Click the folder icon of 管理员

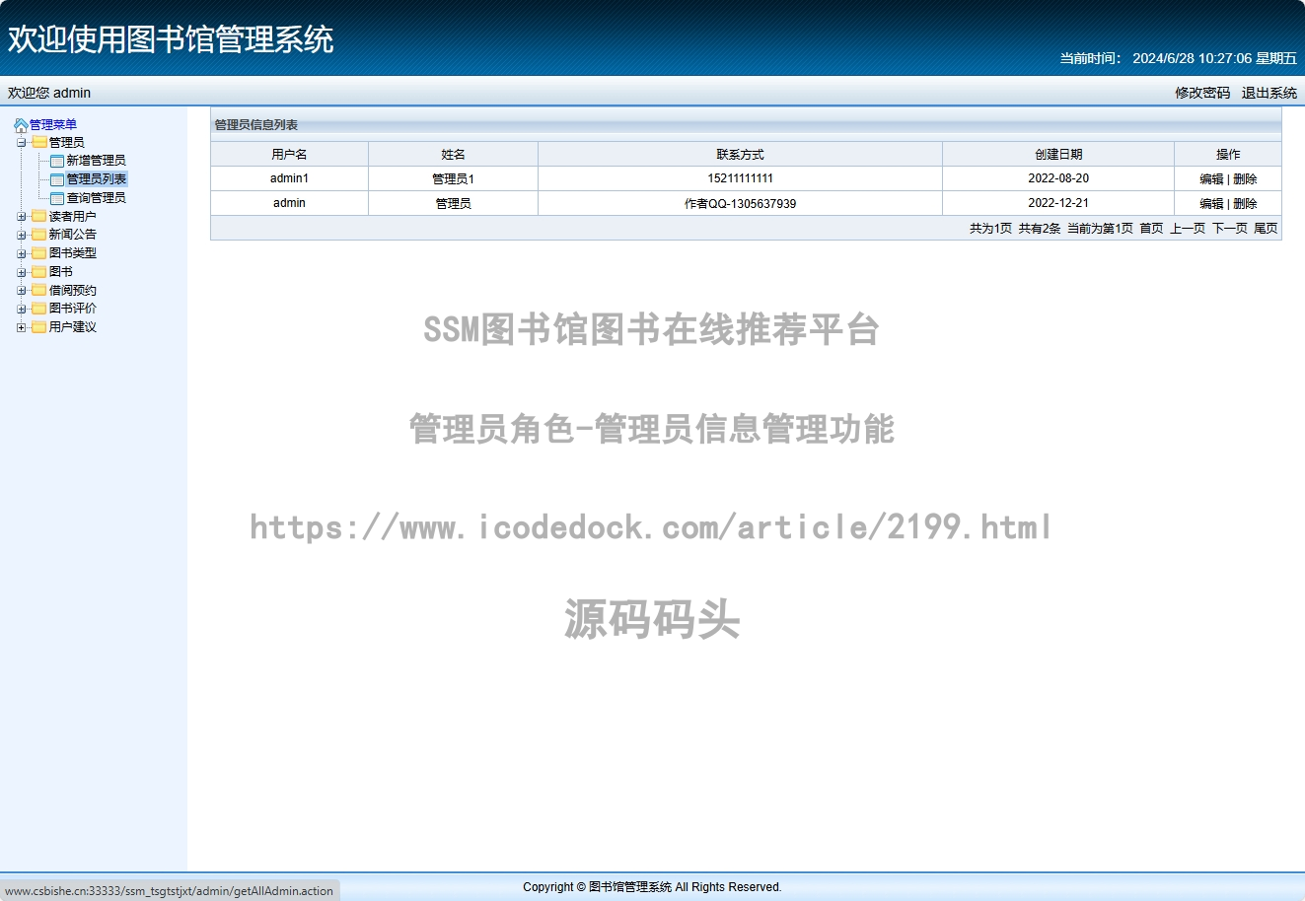pyautogui.click(x=39, y=143)
